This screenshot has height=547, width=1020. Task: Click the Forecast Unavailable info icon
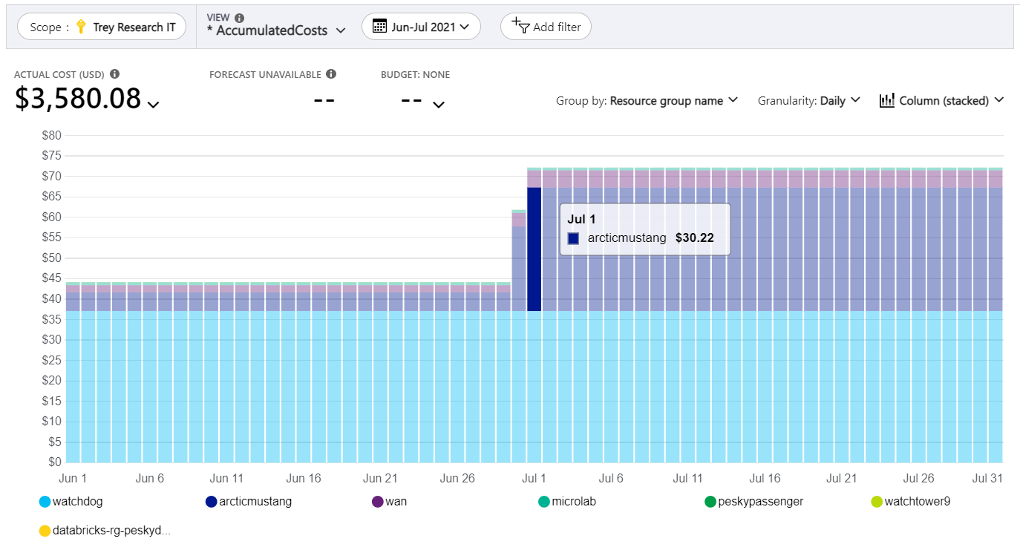tap(331, 74)
